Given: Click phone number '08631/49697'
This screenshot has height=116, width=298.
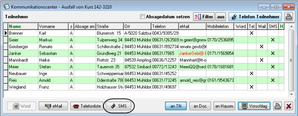Looking at the screenshot, I should click(x=165, y=87).
